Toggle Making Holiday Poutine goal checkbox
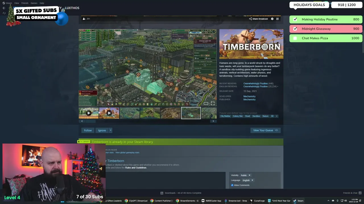This screenshot has height=204, width=364. [295, 19]
